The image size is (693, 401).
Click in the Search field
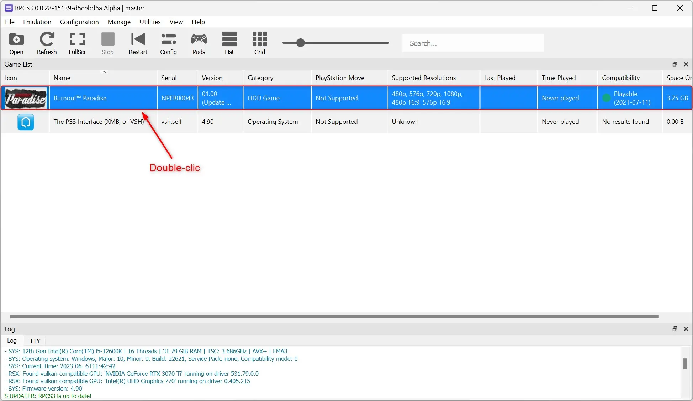click(x=472, y=43)
